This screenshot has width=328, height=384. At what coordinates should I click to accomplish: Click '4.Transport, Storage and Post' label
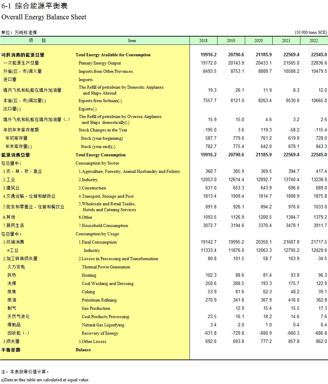(106, 196)
